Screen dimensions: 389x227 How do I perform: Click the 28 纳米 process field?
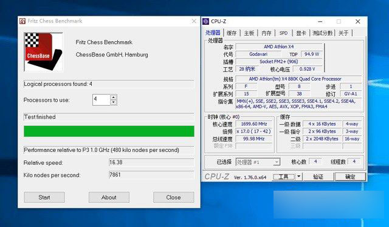tap(247, 69)
